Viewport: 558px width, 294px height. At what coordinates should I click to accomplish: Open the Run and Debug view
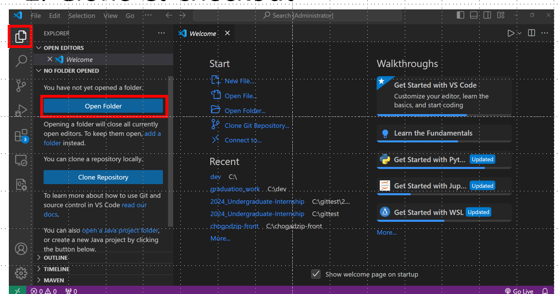point(21,110)
